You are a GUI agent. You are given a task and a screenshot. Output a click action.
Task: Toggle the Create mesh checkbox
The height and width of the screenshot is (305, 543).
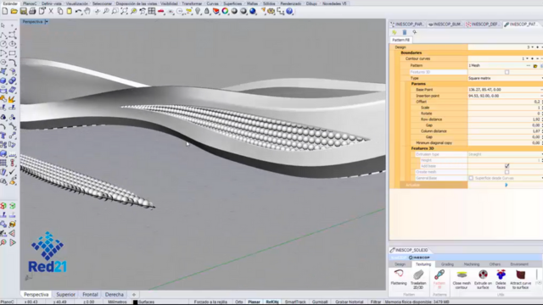pos(507,172)
